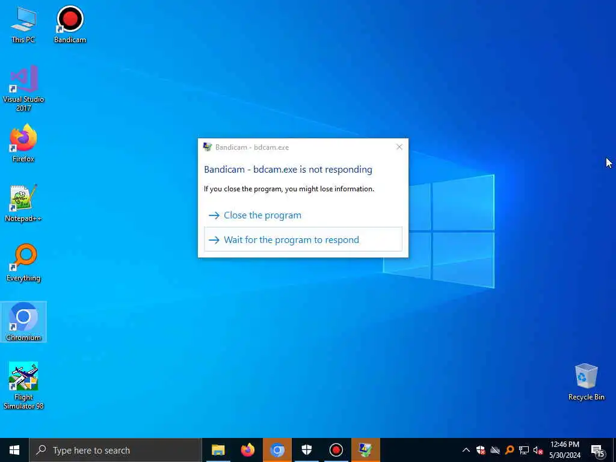Open network status tray icon

524,450
